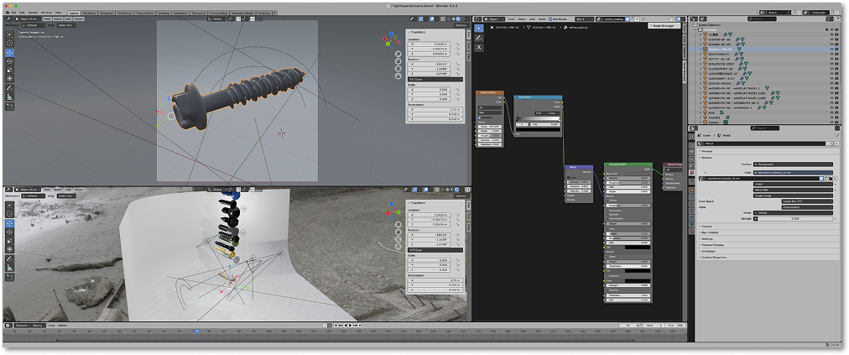Click the Links Cut tool in node editor
The width and height of the screenshot is (849, 355).
(479, 48)
